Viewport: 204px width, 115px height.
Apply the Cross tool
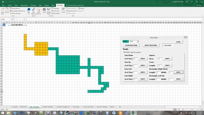coord(167,65)
